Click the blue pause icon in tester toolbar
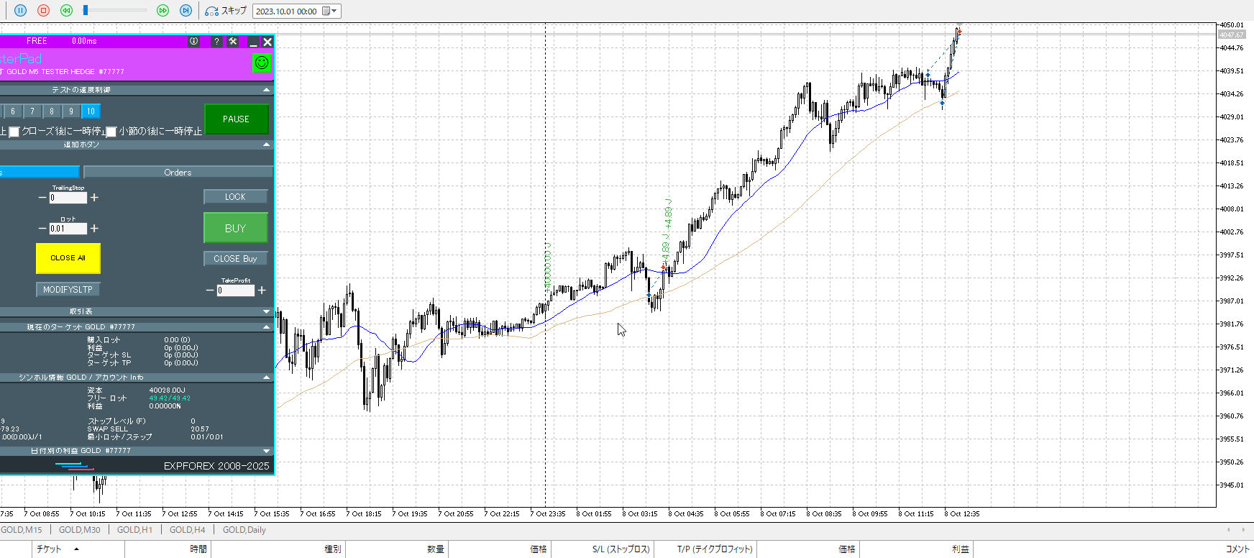Screen dimensions: 1254x558 [x=20, y=11]
